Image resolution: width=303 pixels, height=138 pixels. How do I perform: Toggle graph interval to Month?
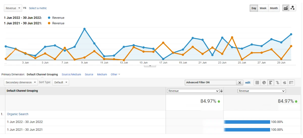point(274,8)
